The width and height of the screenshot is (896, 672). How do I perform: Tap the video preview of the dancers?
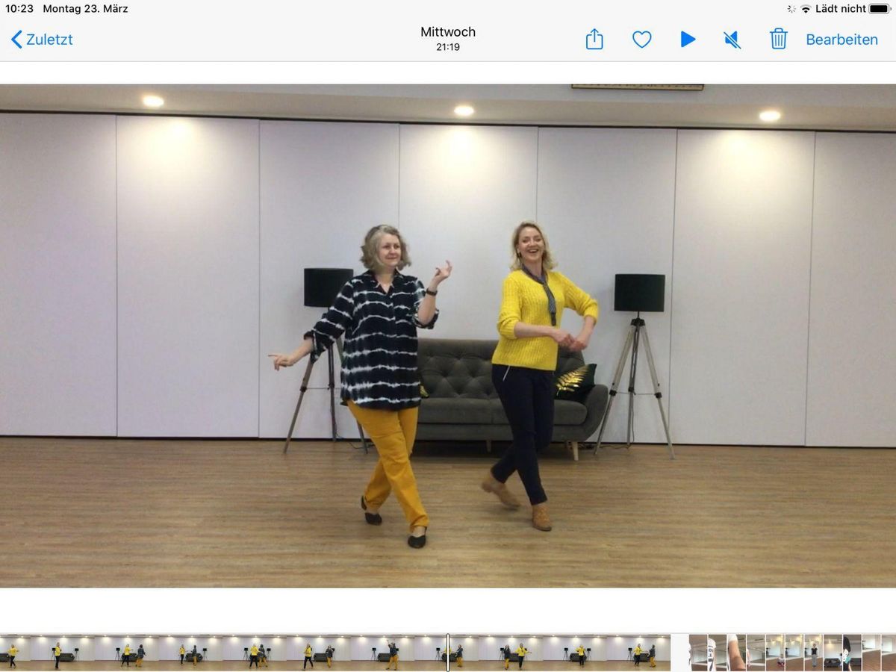coord(448,336)
